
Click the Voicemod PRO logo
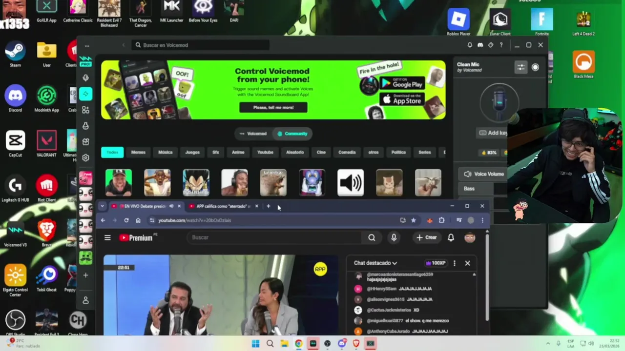(x=86, y=61)
